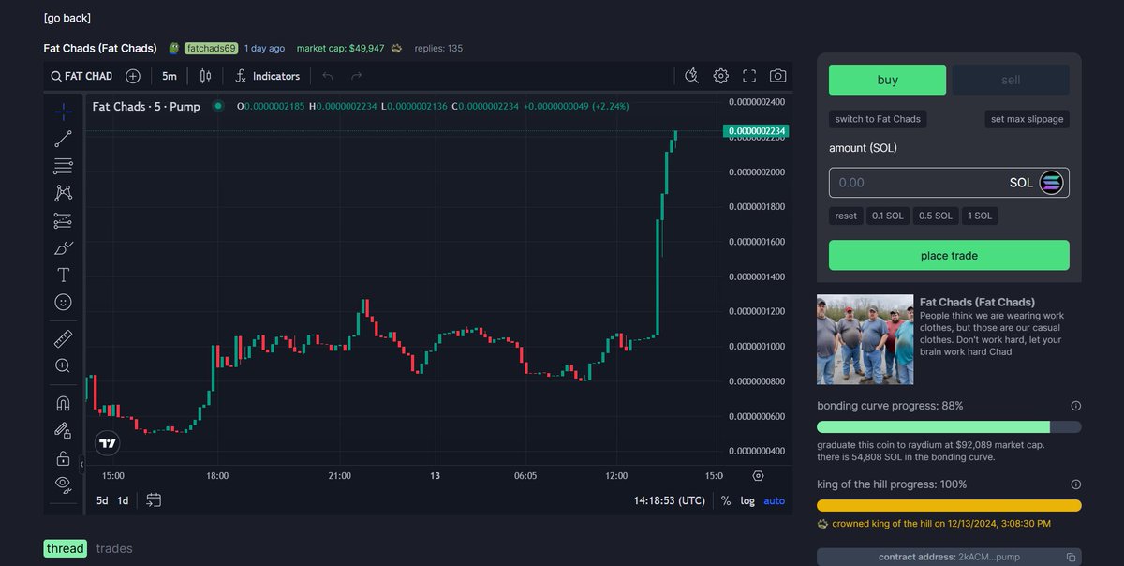Toggle log scale on the price axis
Screen dimensions: 1124x566
tap(747, 500)
